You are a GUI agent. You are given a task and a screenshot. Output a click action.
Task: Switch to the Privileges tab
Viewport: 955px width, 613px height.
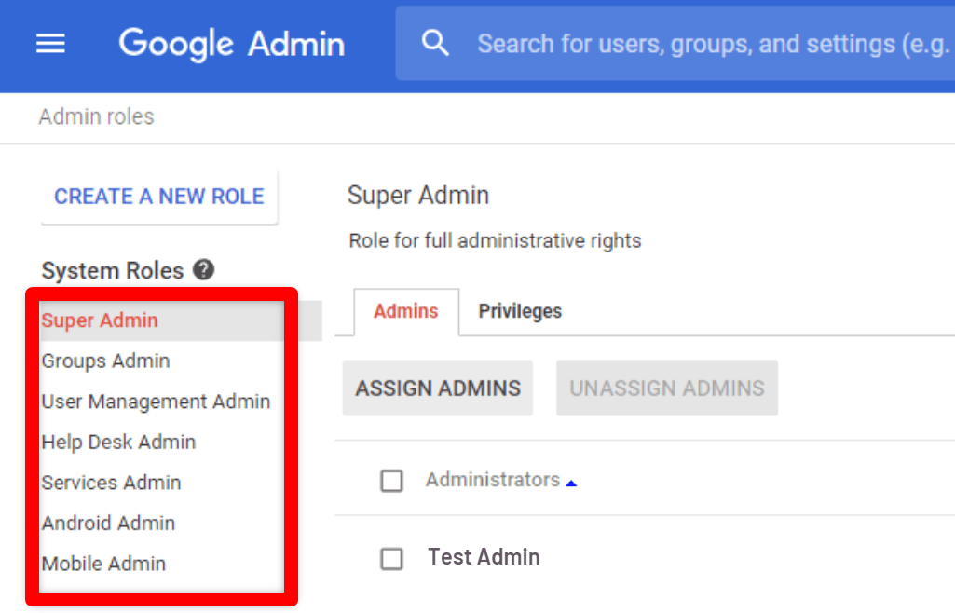pos(519,311)
